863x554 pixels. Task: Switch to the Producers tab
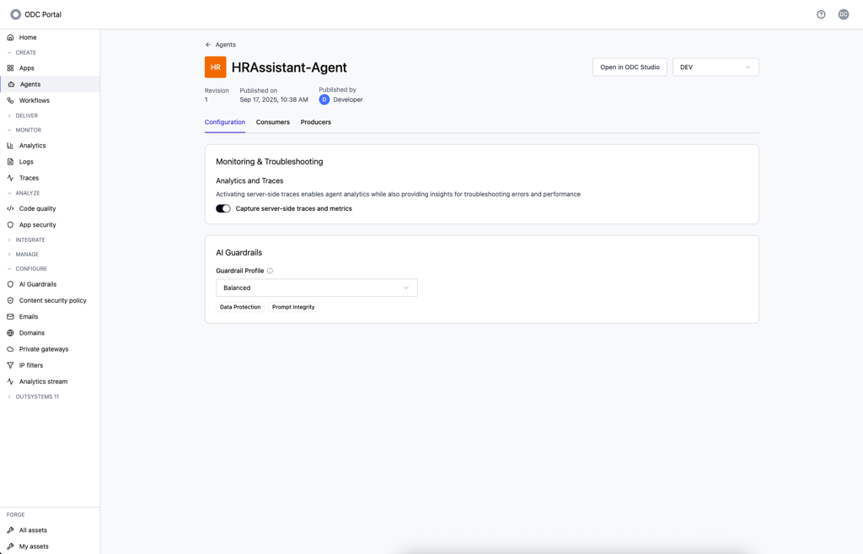pyautogui.click(x=315, y=122)
